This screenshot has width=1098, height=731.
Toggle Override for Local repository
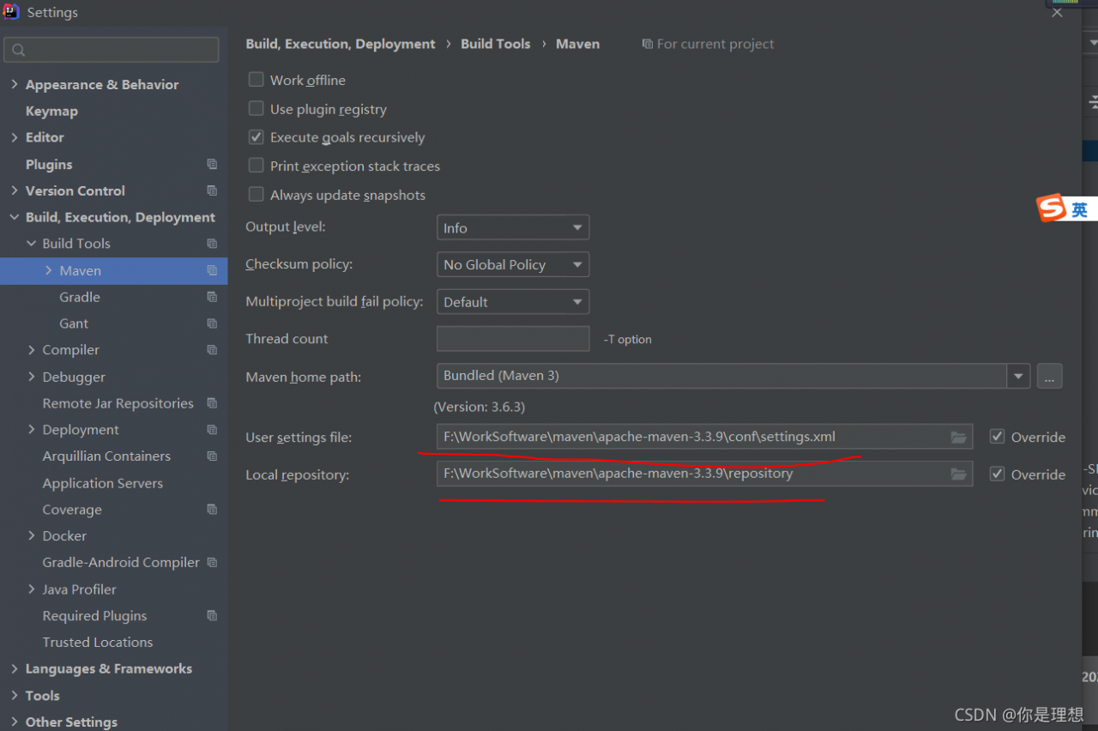pyautogui.click(x=997, y=474)
